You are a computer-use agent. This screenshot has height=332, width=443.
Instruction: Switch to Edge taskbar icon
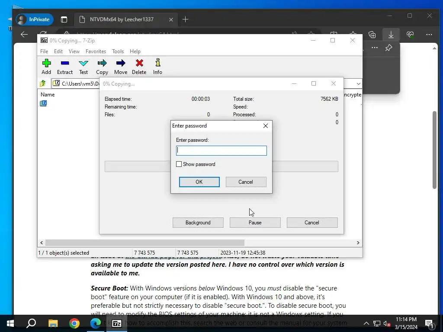[96, 323]
